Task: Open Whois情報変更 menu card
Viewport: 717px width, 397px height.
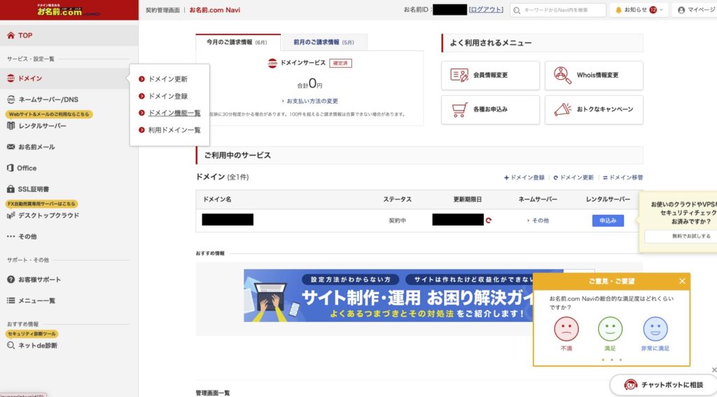Action: [594, 76]
